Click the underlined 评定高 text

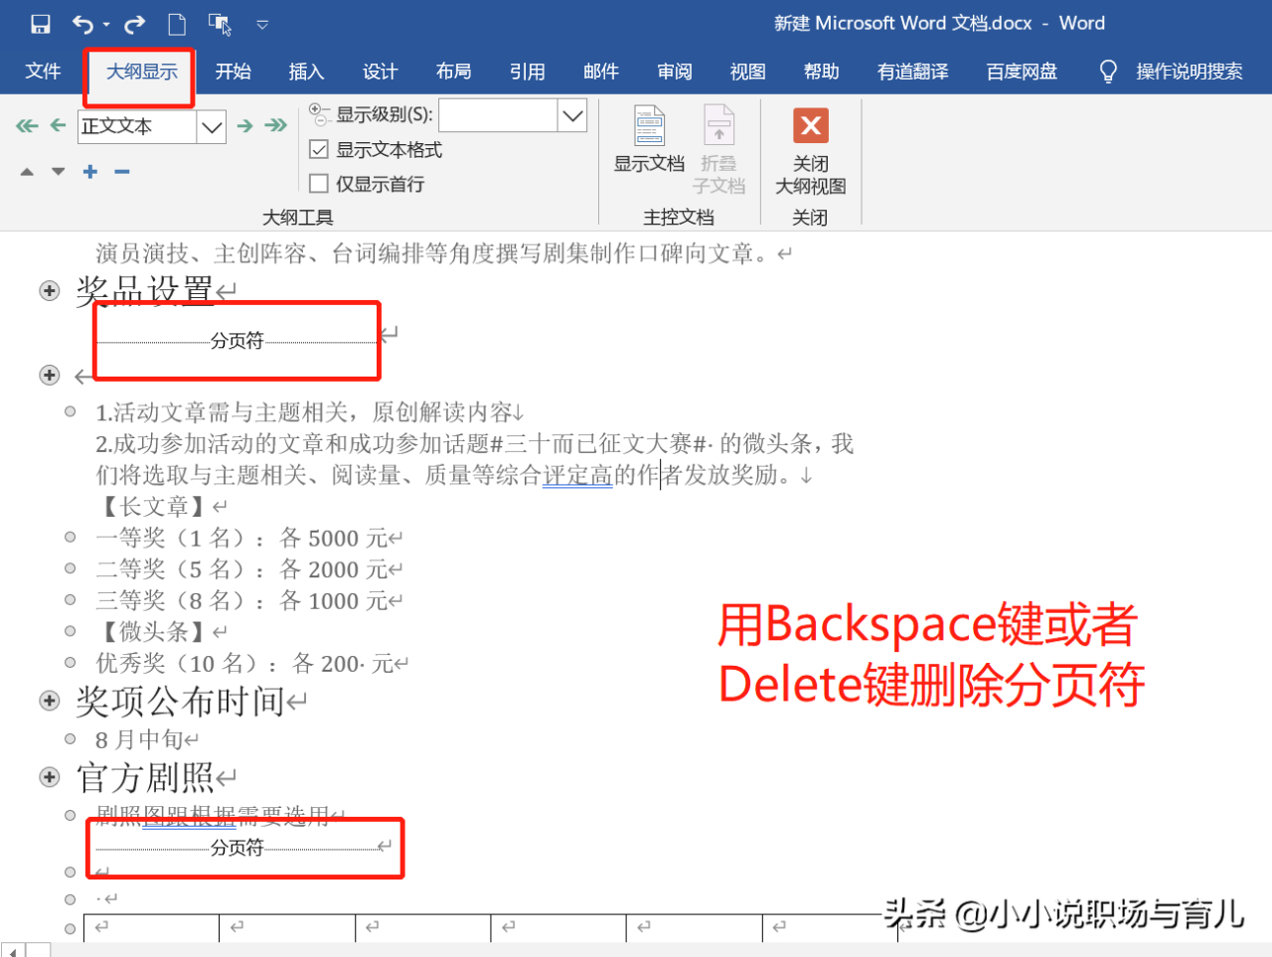577,475
